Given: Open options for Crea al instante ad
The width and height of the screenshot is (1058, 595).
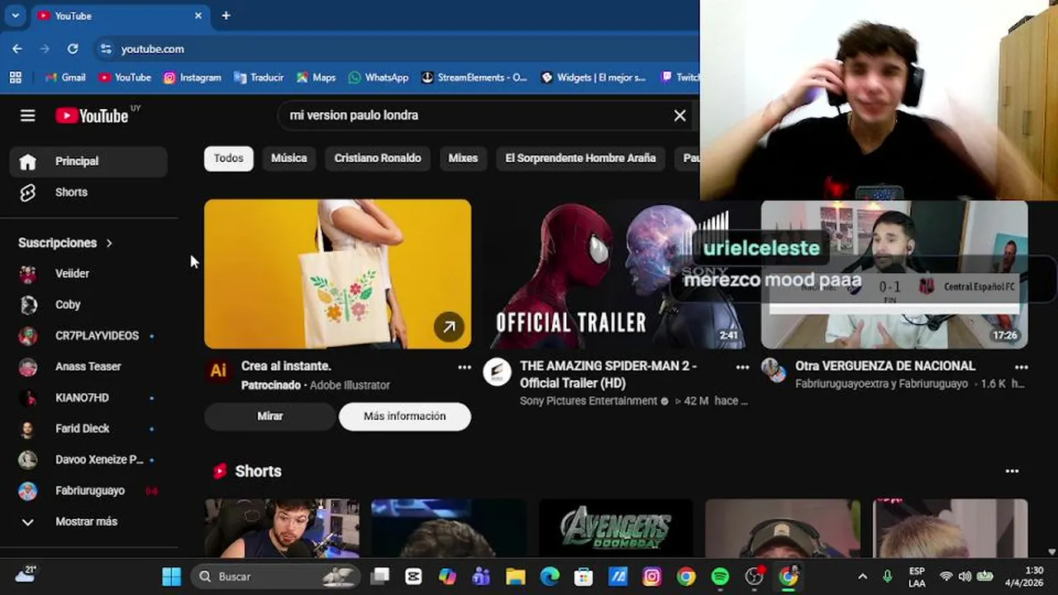Looking at the screenshot, I should pyautogui.click(x=465, y=368).
